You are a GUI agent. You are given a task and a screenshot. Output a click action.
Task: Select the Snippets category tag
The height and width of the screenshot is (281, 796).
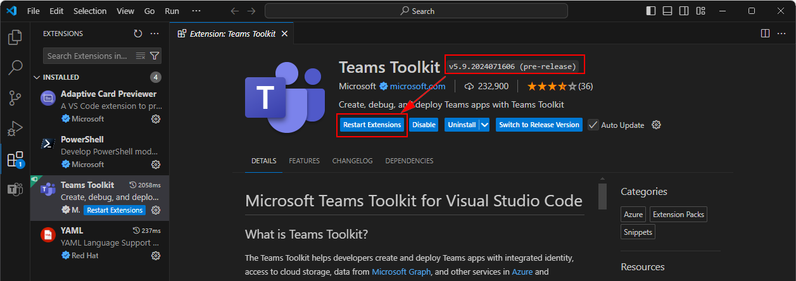tap(638, 232)
